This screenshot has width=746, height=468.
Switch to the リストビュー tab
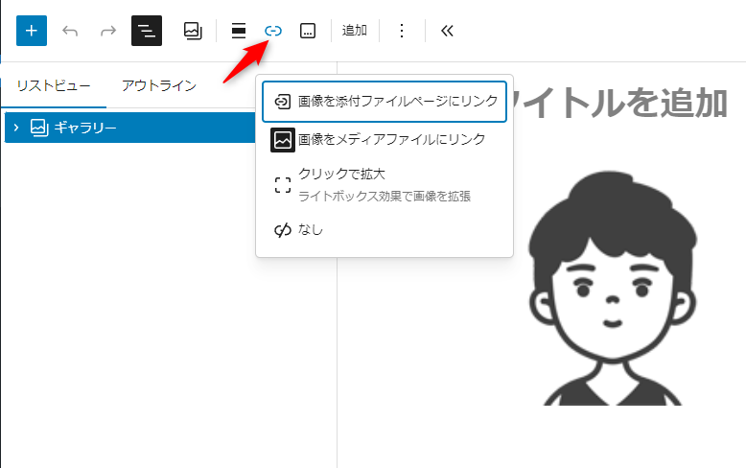point(54,85)
